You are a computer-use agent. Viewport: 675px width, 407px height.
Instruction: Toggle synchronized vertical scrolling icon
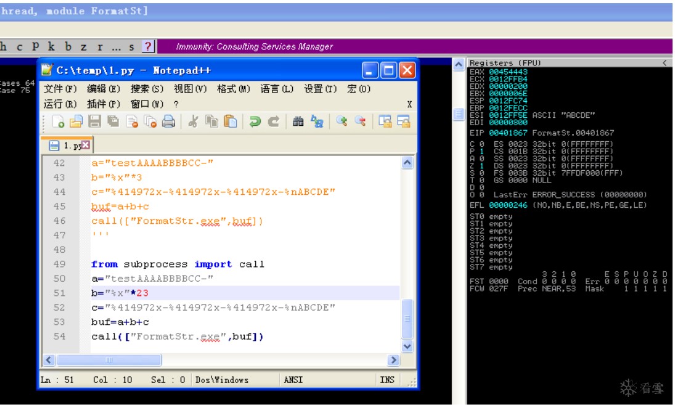point(385,122)
